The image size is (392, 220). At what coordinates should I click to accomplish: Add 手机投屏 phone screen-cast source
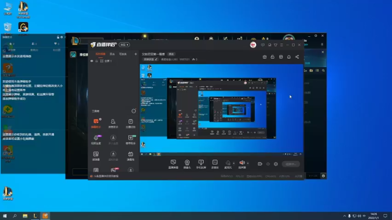[201, 164]
